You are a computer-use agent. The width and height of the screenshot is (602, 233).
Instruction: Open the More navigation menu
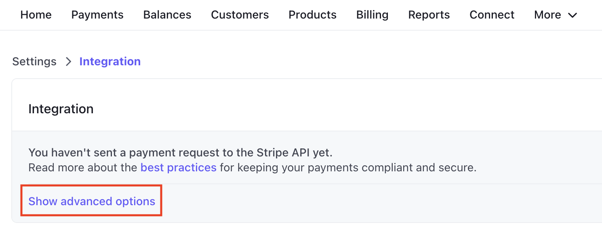(x=547, y=15)
